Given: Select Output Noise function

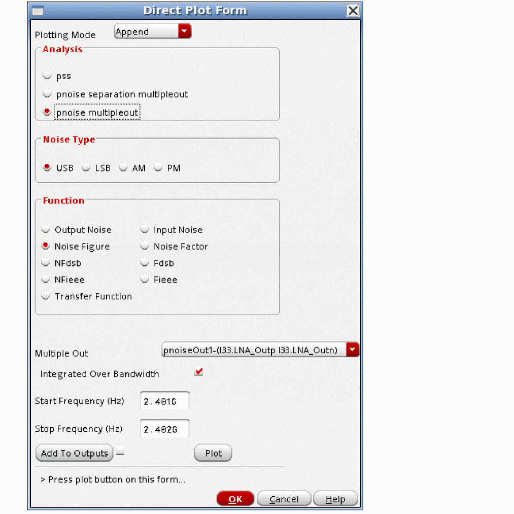Looking at the screenshot, I should 46,229.
